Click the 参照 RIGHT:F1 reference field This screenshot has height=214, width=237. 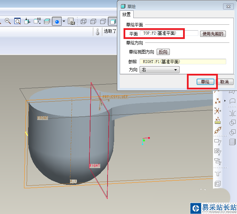point(183,62)
